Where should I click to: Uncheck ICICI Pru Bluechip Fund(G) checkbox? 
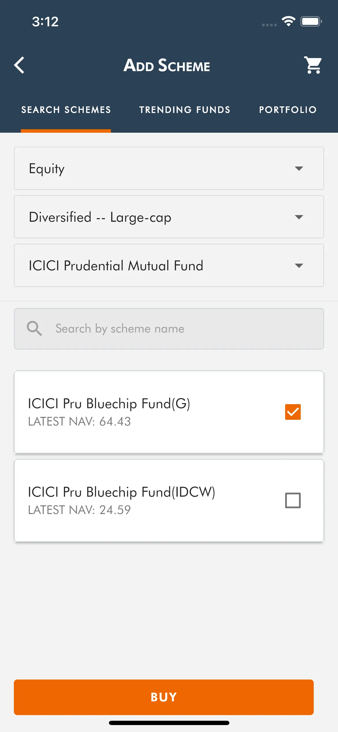pos(293,412)
